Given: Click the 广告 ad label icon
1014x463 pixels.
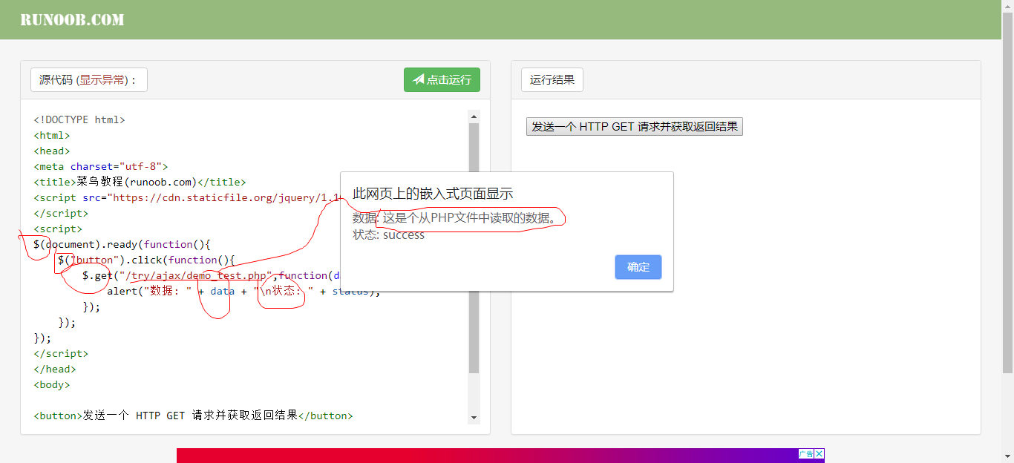Looking at the screenshot, I should point(806,453).
